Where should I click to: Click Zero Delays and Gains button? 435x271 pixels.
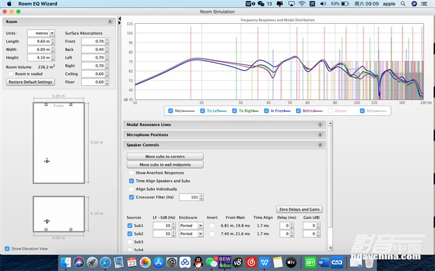[x=300, y=209]
